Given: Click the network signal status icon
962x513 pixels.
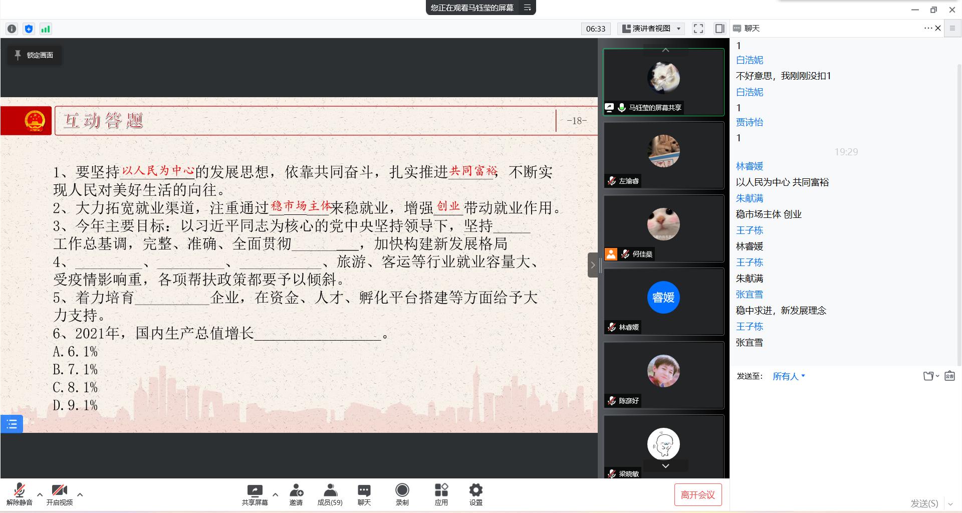Looking at the screenshot, I should pos(46,29).
